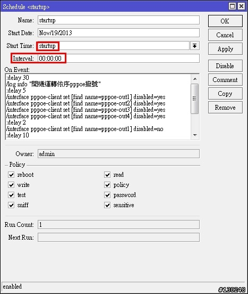Toggle the sensitive policy checkbox
Image resolution: width=248 pixels, height=294 pixels.
click(x=107, y=205)
